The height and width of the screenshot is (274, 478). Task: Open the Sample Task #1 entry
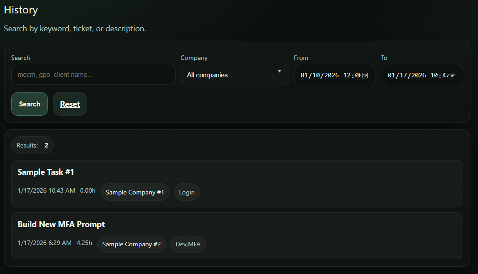(x=46, y=172)
